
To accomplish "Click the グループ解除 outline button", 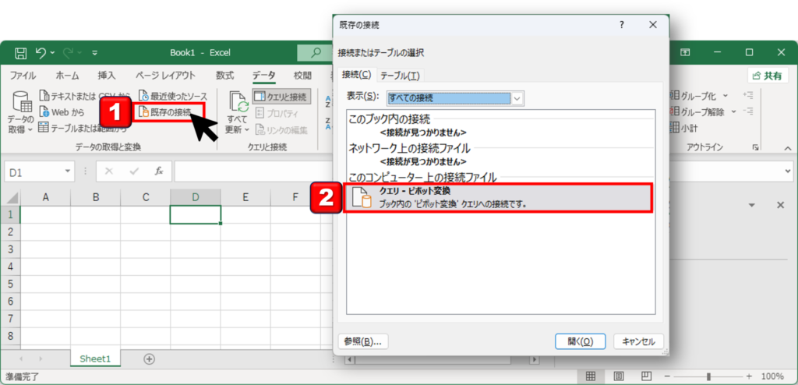I will coord(704,111).
